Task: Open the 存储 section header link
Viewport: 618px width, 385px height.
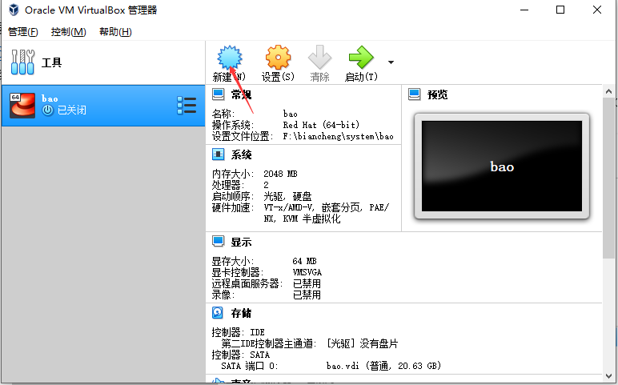Action: pyautogui.click(x=241, y=313)
